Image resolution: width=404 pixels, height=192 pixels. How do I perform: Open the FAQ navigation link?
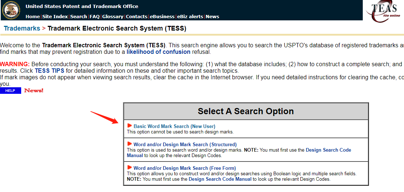(95, 16)
